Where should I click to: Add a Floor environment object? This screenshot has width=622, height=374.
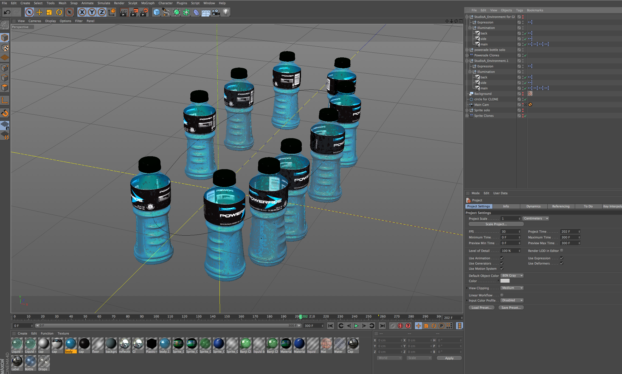pyautogui.click(x=206, y=12)
